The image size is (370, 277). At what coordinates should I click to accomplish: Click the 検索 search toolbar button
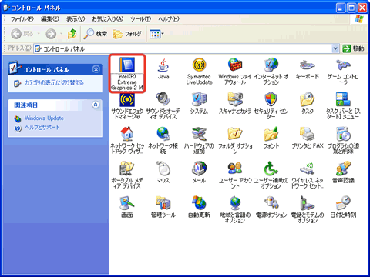point(96,34)
